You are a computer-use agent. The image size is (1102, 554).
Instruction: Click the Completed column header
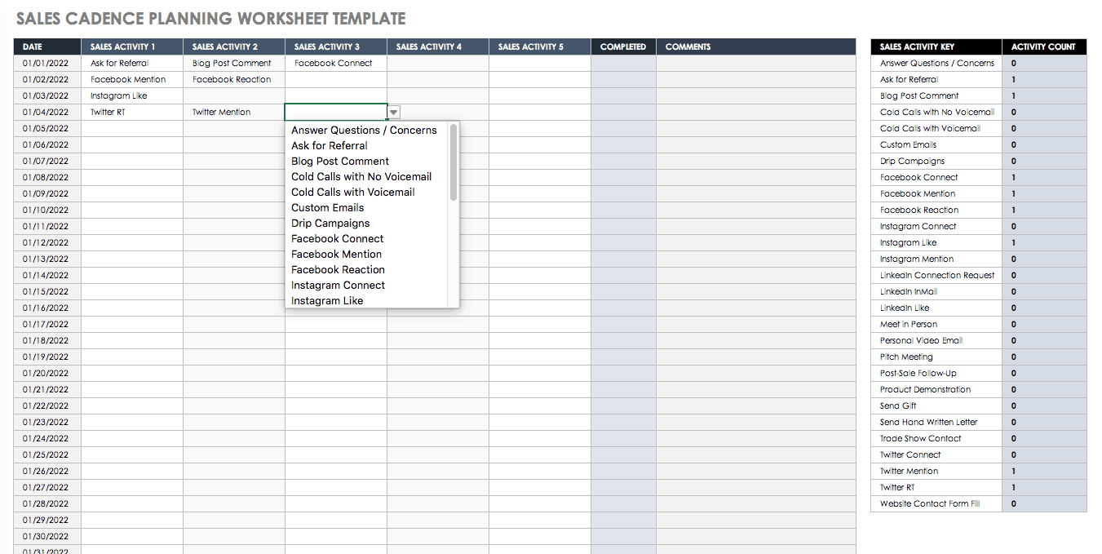[x=623, y=47]
